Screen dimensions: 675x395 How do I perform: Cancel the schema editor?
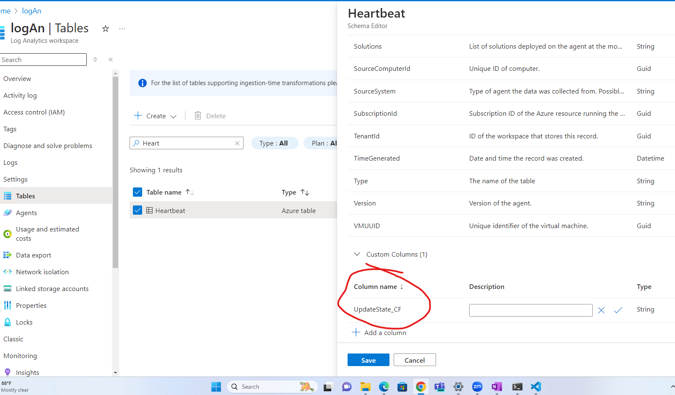[415, 360]
